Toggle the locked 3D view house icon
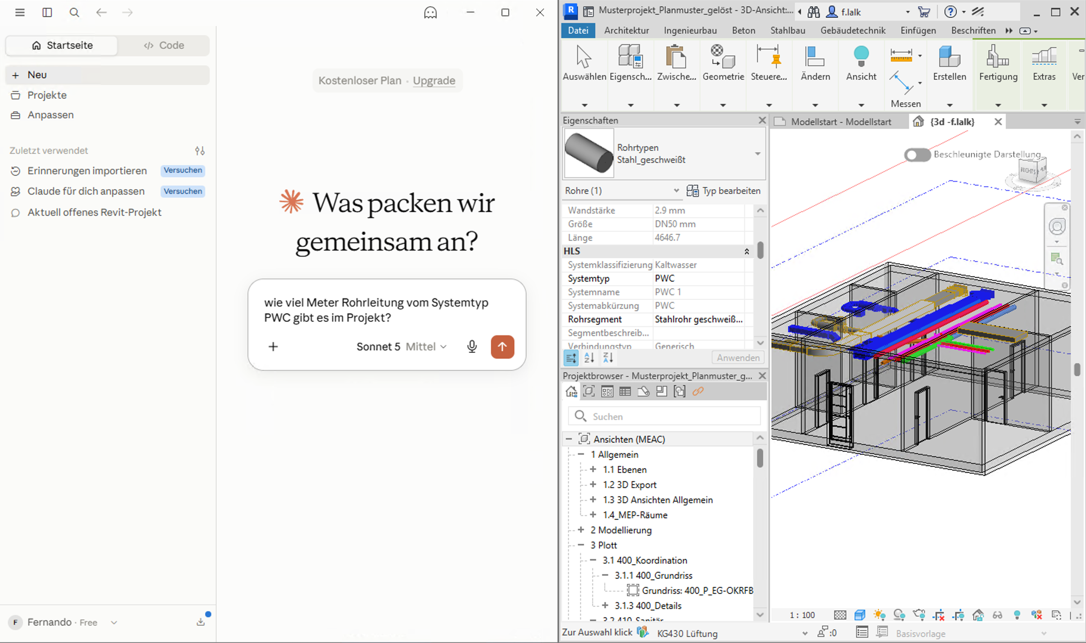1086x643 pixels. click(978, 615)
